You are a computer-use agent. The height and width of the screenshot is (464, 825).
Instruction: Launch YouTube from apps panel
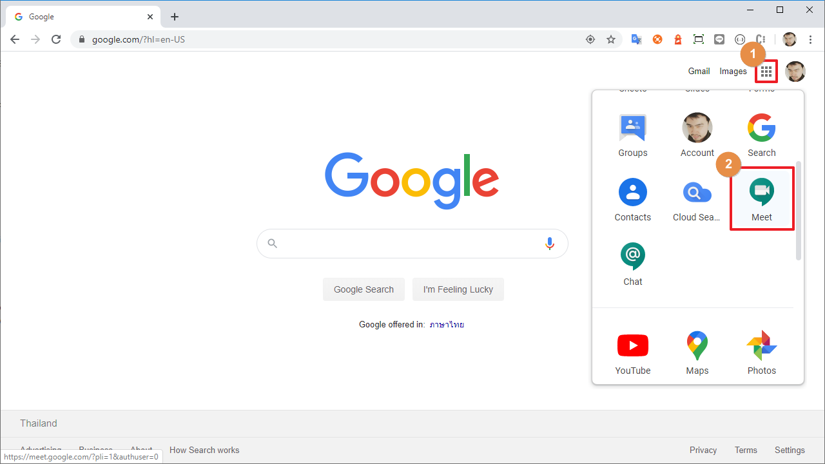coord(633,353)
